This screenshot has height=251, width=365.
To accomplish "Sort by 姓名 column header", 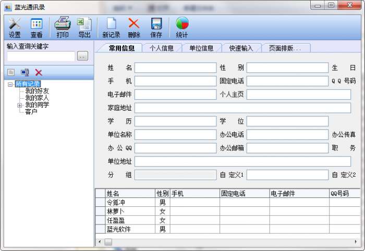I will (x=130, y=193).
